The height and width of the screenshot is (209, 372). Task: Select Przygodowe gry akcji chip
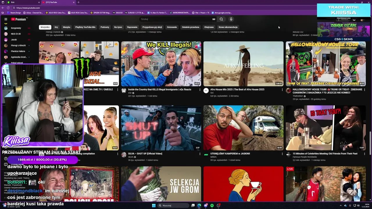(152, 27)
